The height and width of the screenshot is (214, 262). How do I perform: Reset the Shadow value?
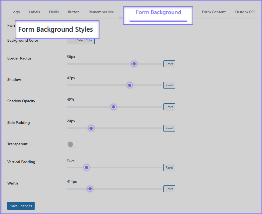[169, 85]
